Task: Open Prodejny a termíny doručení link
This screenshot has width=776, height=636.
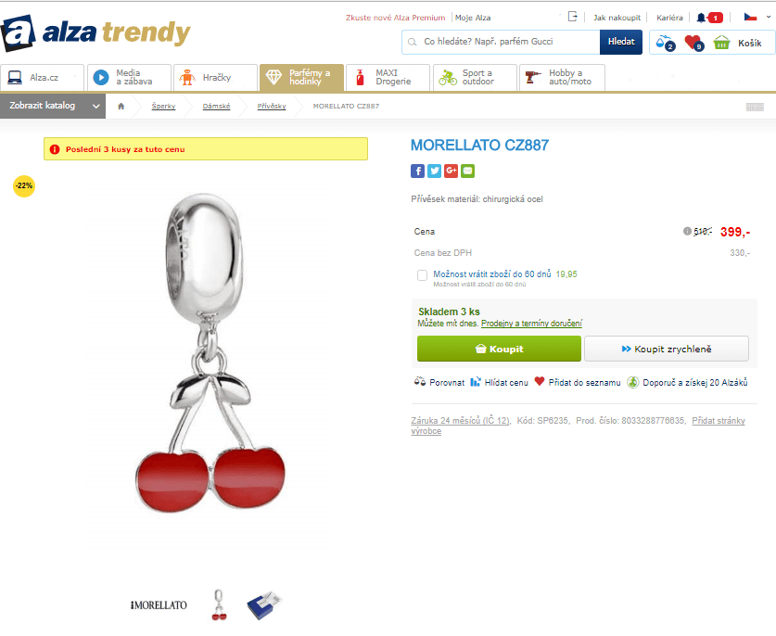Action: (531, 324)
